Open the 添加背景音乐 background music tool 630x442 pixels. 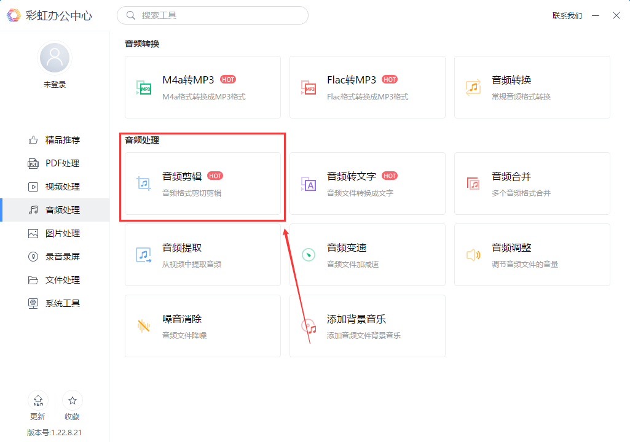tap(367, 326)
